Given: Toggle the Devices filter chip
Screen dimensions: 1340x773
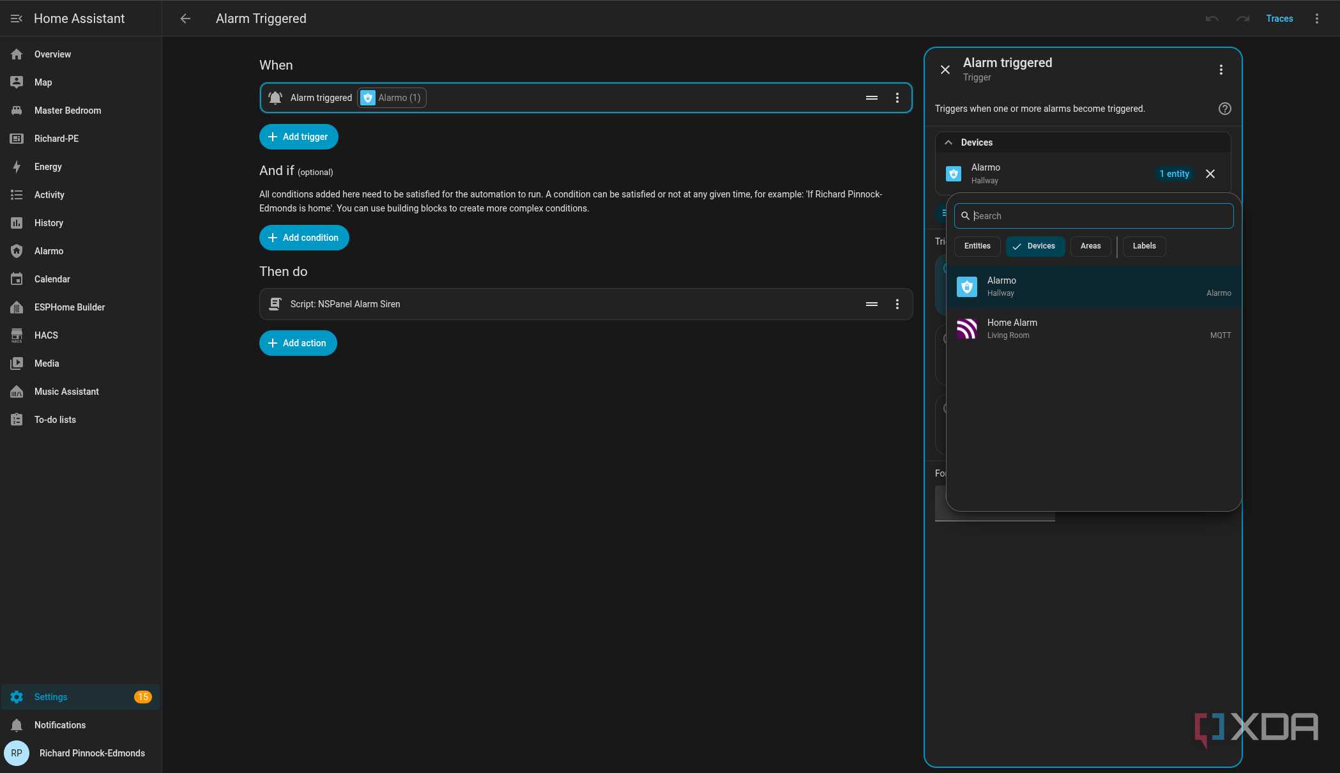Looking at the screenshot, I should click(1035, 246).
